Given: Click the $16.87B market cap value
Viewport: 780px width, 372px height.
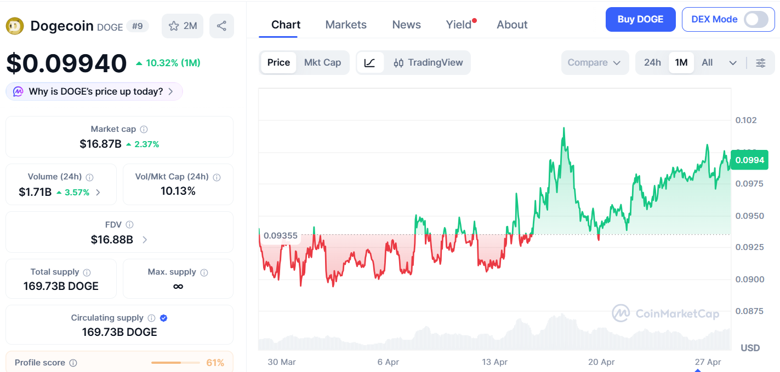Looking at the screenshot, I should pos(100,144).
